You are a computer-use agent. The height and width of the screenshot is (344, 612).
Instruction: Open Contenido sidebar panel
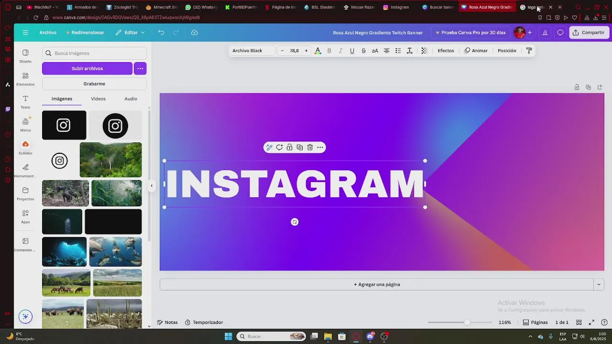click(x=25, y=245)
